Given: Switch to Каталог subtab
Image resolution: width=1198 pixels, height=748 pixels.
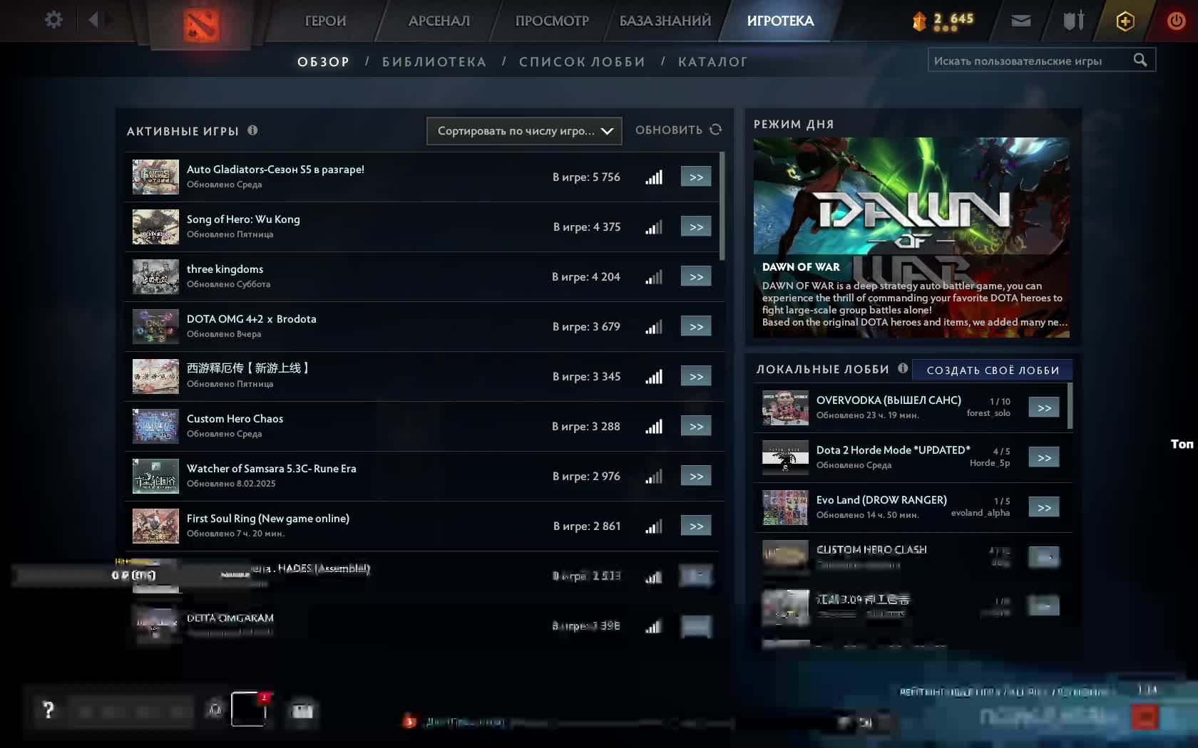Looking at the screenshot, I should click(713, 62).
